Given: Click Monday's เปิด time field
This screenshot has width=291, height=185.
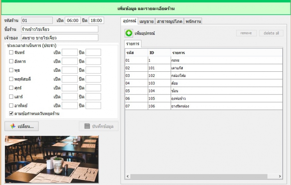Looking at the screenshot, I should (x=70, y=52).
